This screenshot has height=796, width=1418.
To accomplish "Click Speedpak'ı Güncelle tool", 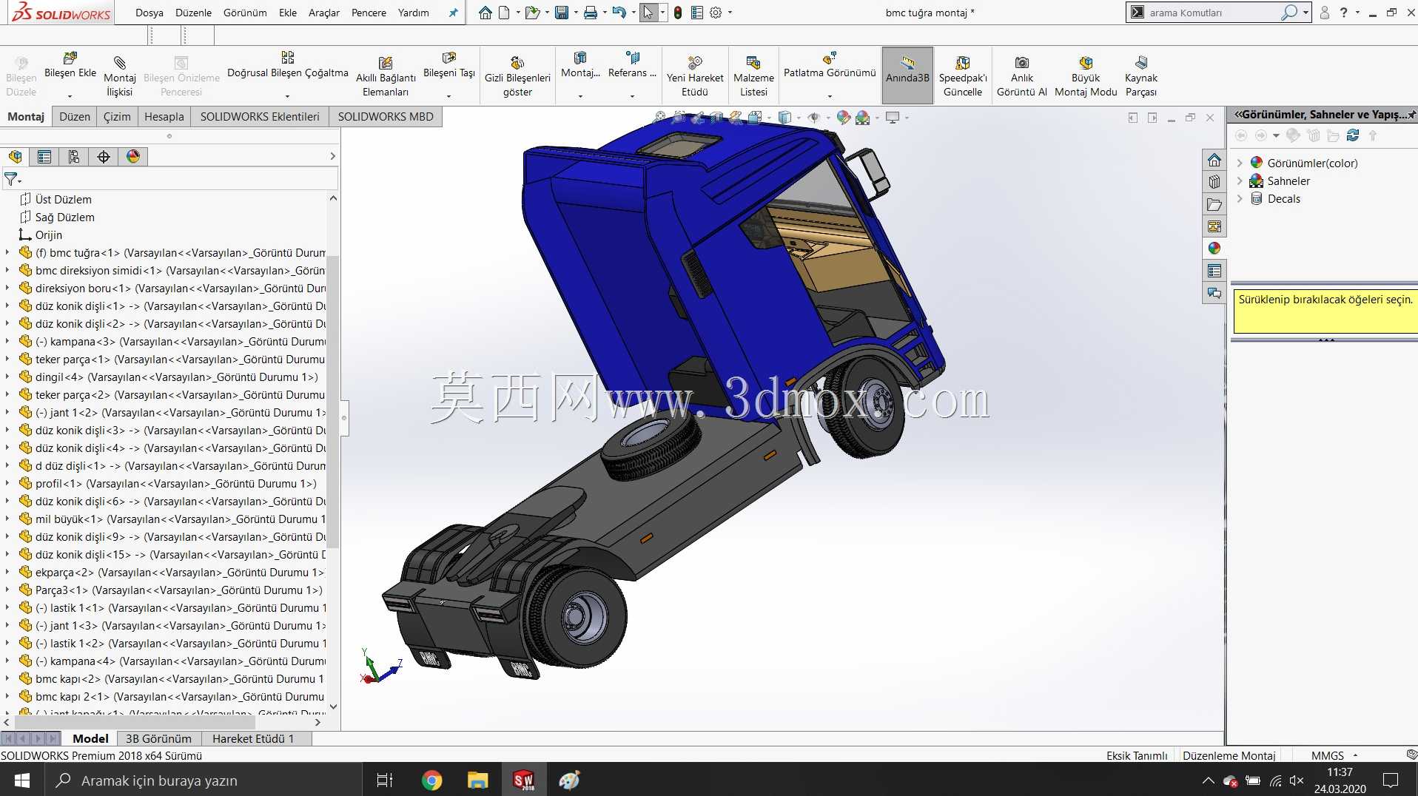I will coord(963,75).
